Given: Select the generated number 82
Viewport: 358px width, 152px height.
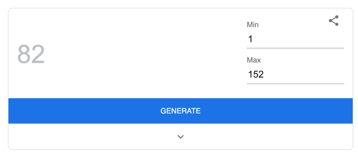Looking at the screenshot, I should (31, 55).
